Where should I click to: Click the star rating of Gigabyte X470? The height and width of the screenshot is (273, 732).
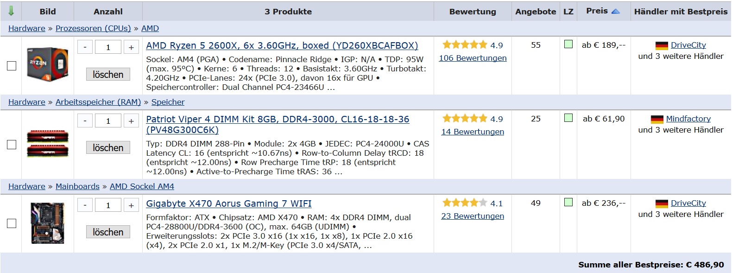[x=465, y=203]
